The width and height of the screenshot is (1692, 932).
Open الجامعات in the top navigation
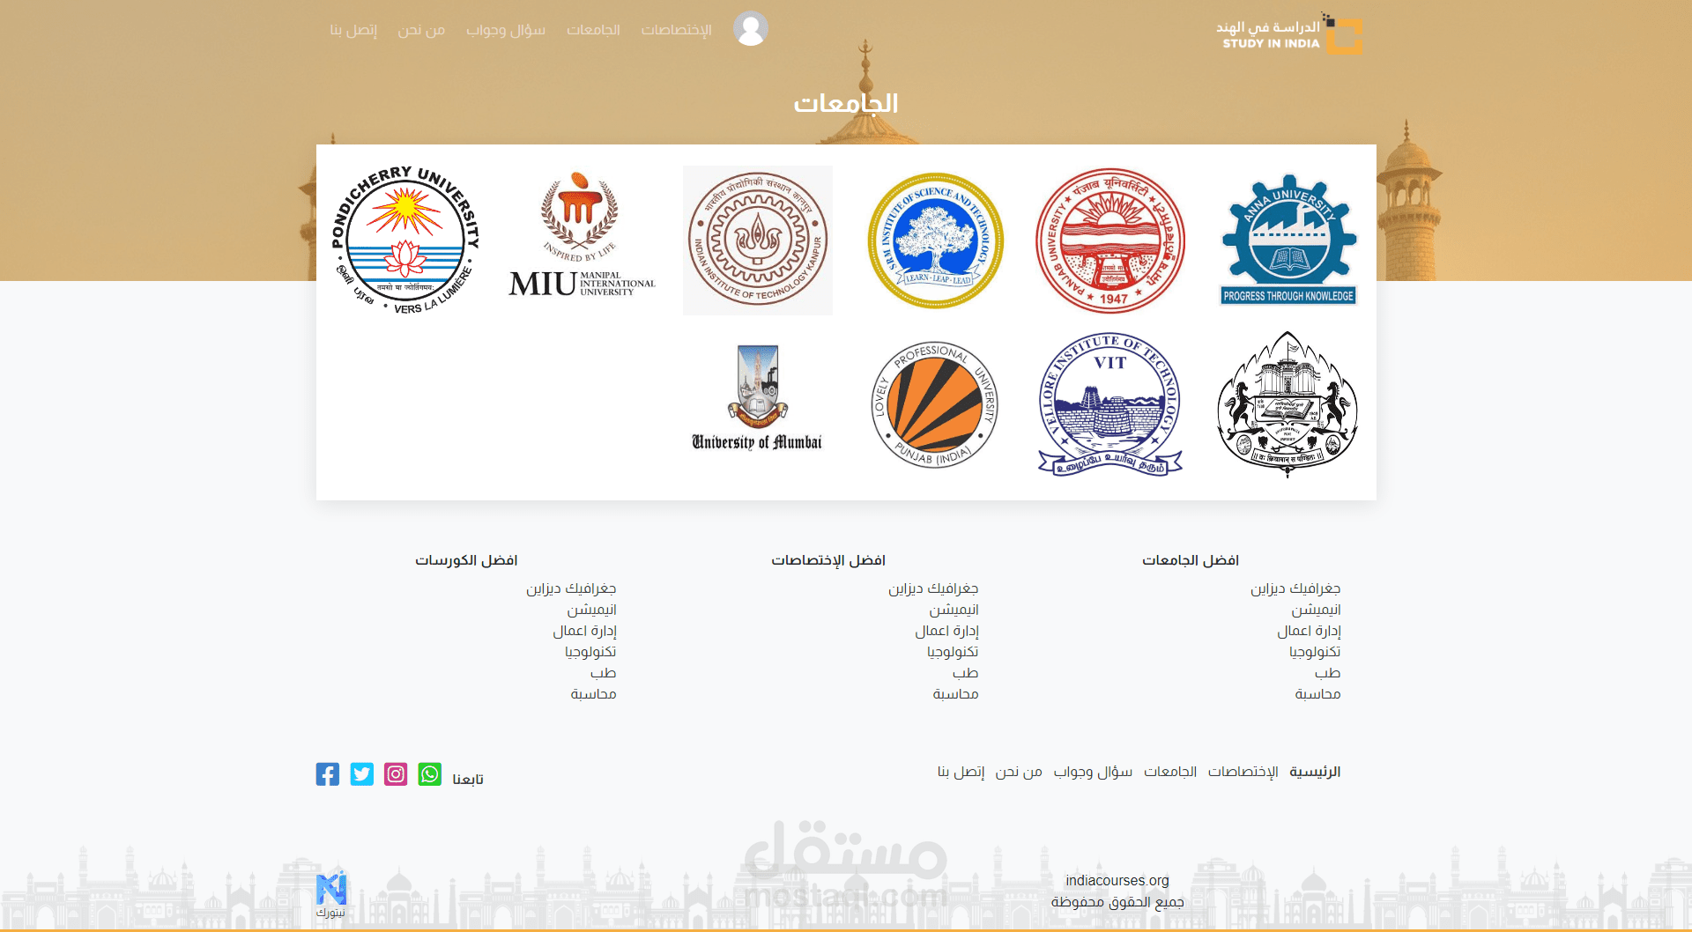pyautogui.click(x=593, y=30)
